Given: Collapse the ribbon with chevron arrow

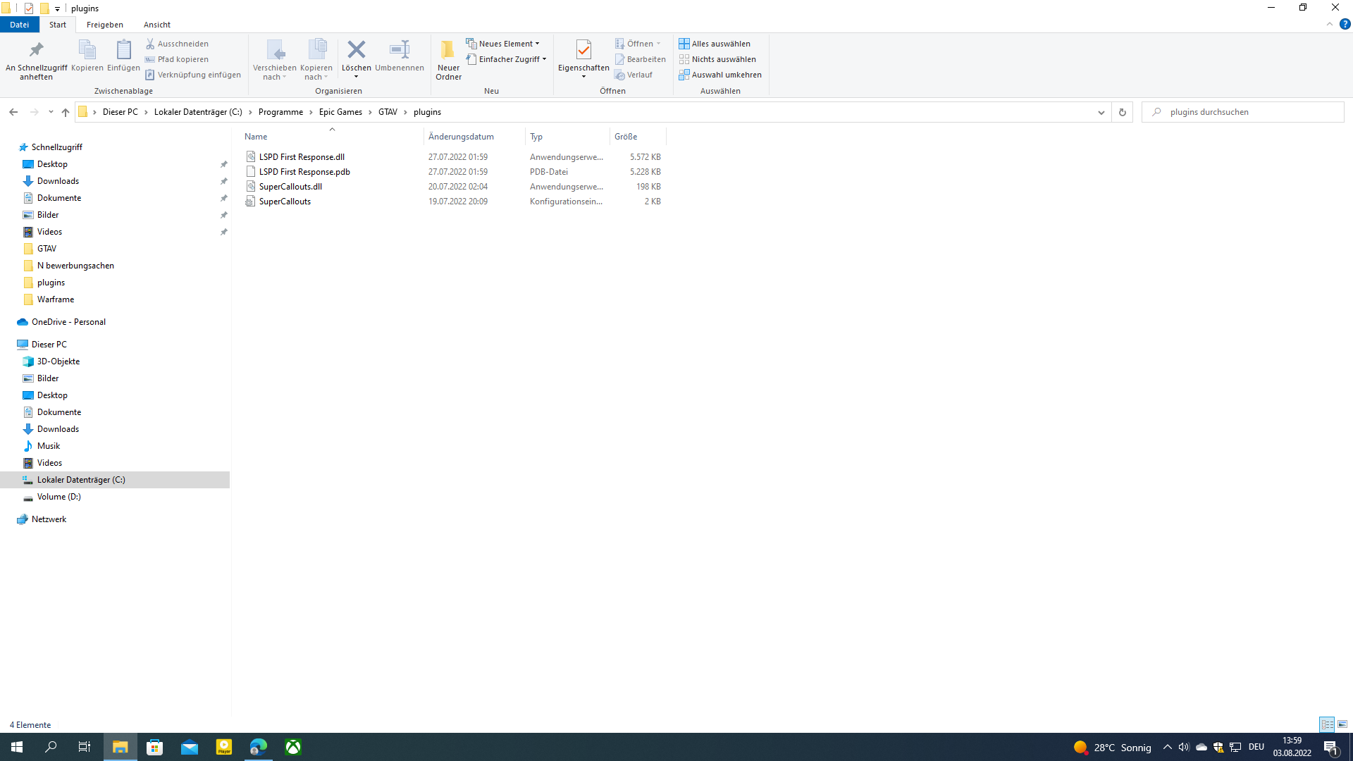Looking at the screenshot, I should pyautogui.click(x=1330, y=24).
